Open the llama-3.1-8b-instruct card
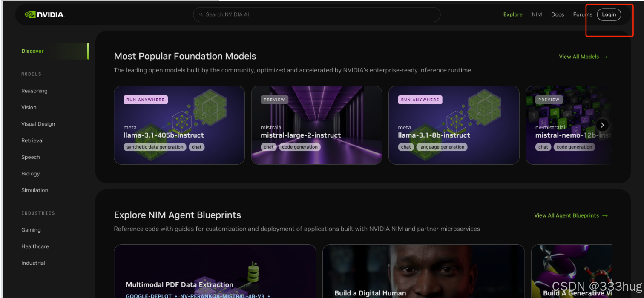The width and height of the screenshot is (644, 298). [454, 125]
